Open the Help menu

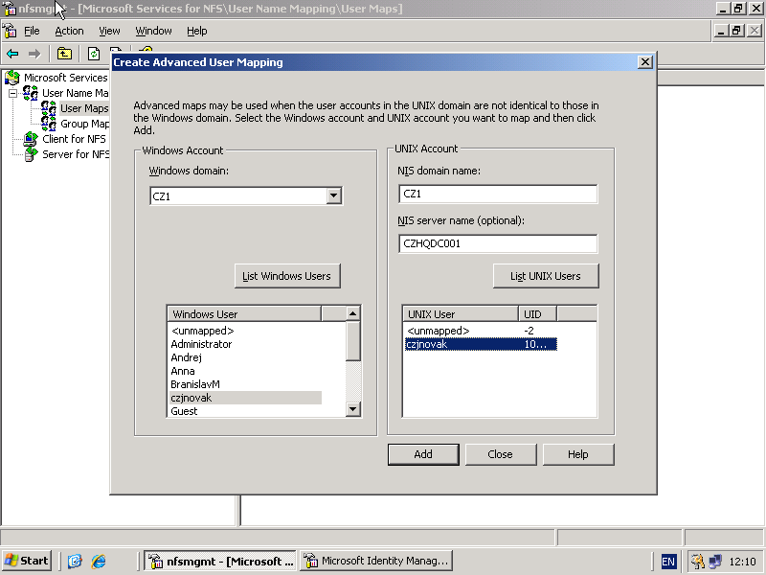[197, 31]
